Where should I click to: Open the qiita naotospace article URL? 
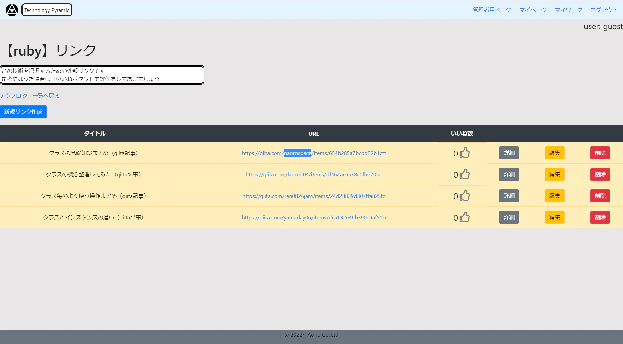[x=314, y=153]
